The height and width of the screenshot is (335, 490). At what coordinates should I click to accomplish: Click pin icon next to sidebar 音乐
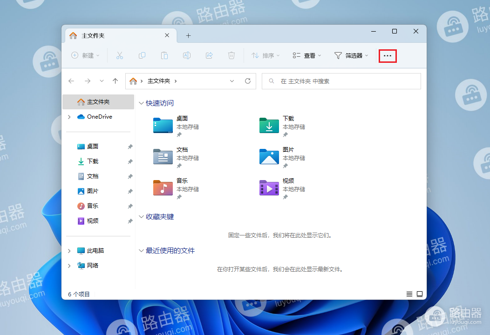click(x=130, y=207)
